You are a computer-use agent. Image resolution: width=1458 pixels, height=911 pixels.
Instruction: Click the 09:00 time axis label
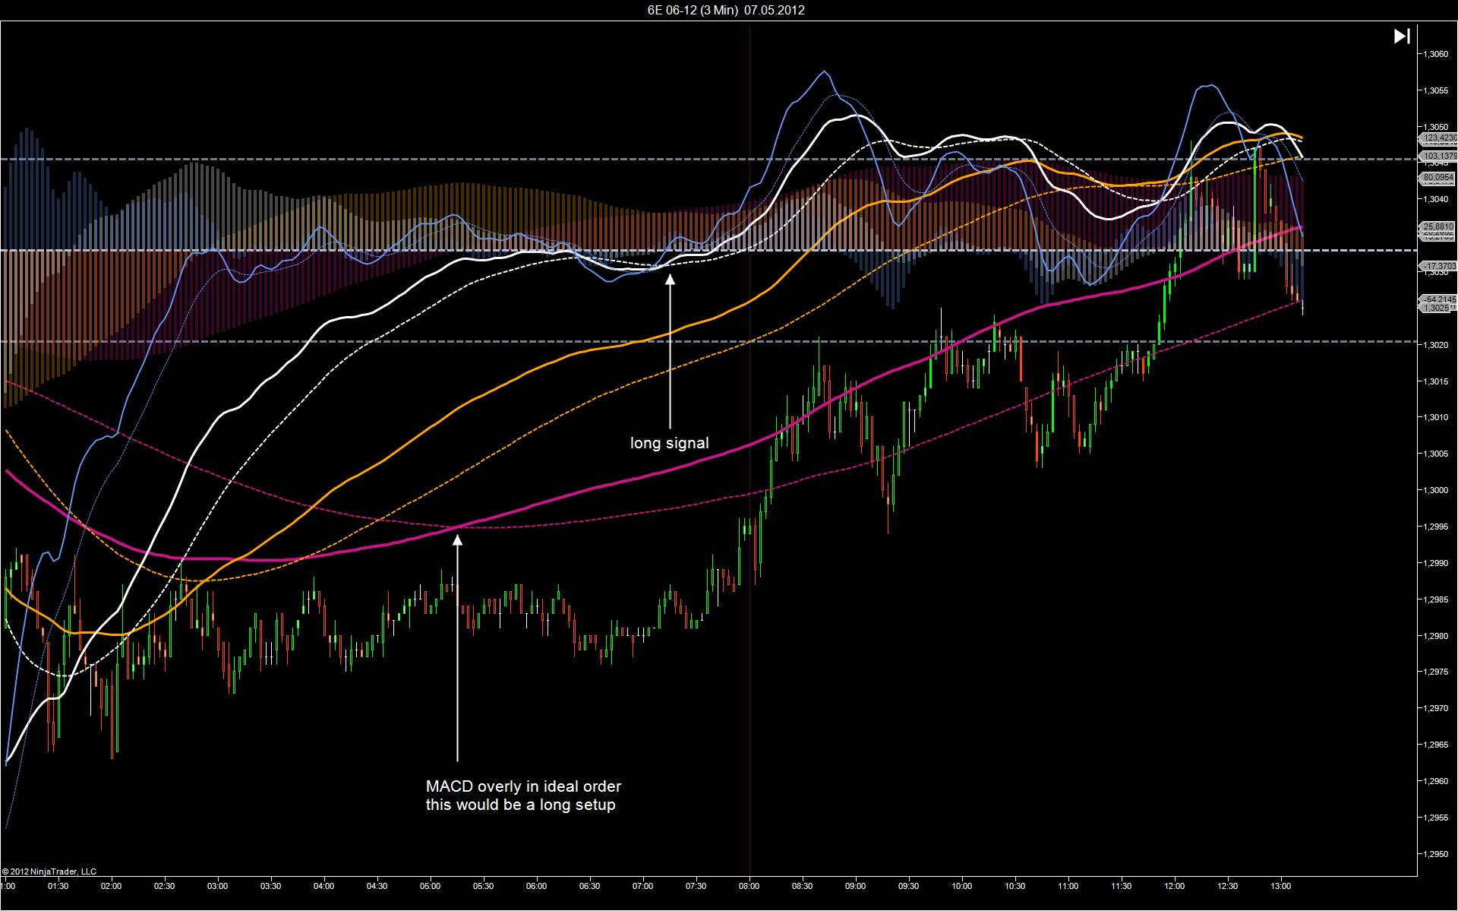(x=856, y=886)
